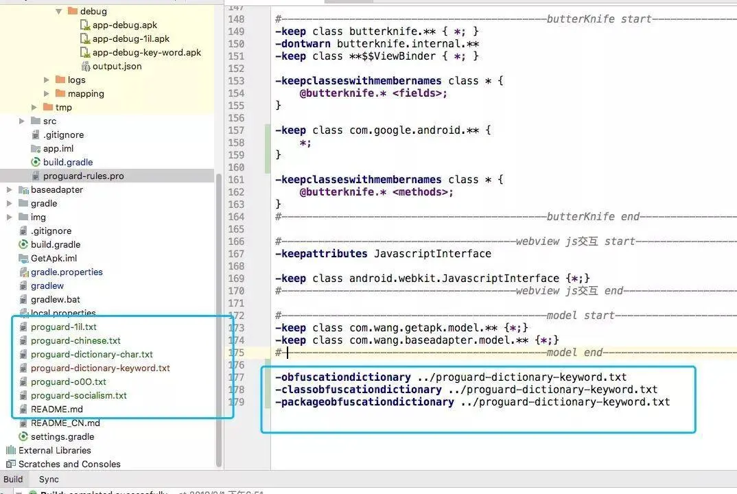The height and width of the screenshot is (494, 737).
Task: Expand the mapping folder
Action: [47, 93]
